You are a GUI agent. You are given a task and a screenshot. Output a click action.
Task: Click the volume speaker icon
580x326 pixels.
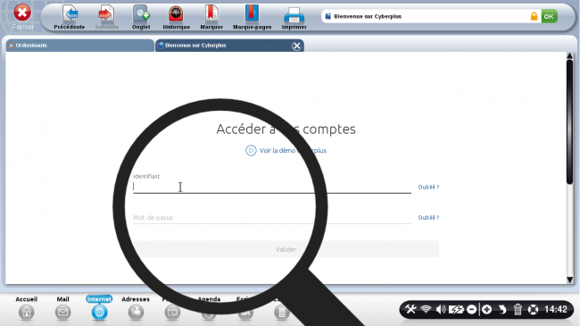tap(441, 309)
